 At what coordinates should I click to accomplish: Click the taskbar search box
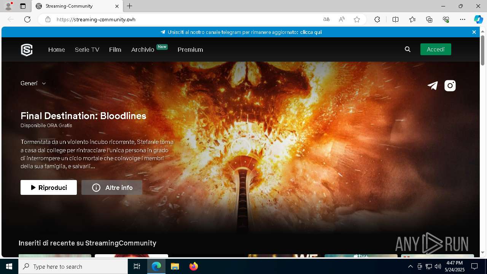point(73,266)
